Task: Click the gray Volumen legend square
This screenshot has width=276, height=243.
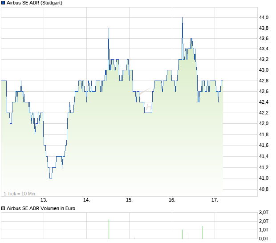Action: tap(3, 208)
